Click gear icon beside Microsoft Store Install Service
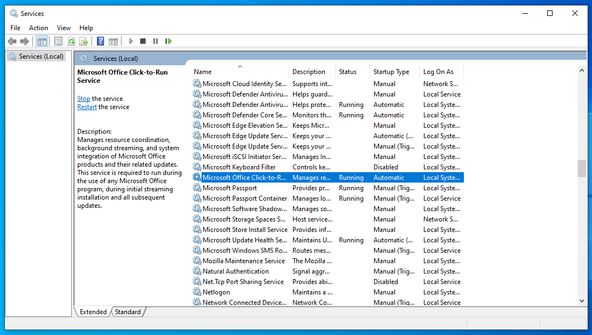 197,230
